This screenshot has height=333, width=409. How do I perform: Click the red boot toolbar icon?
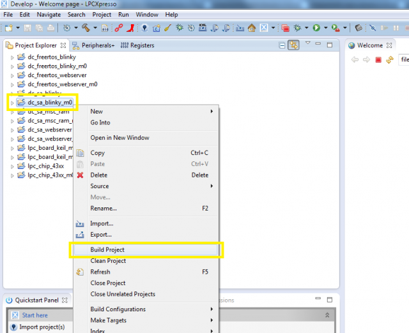[x=130, y=28]
